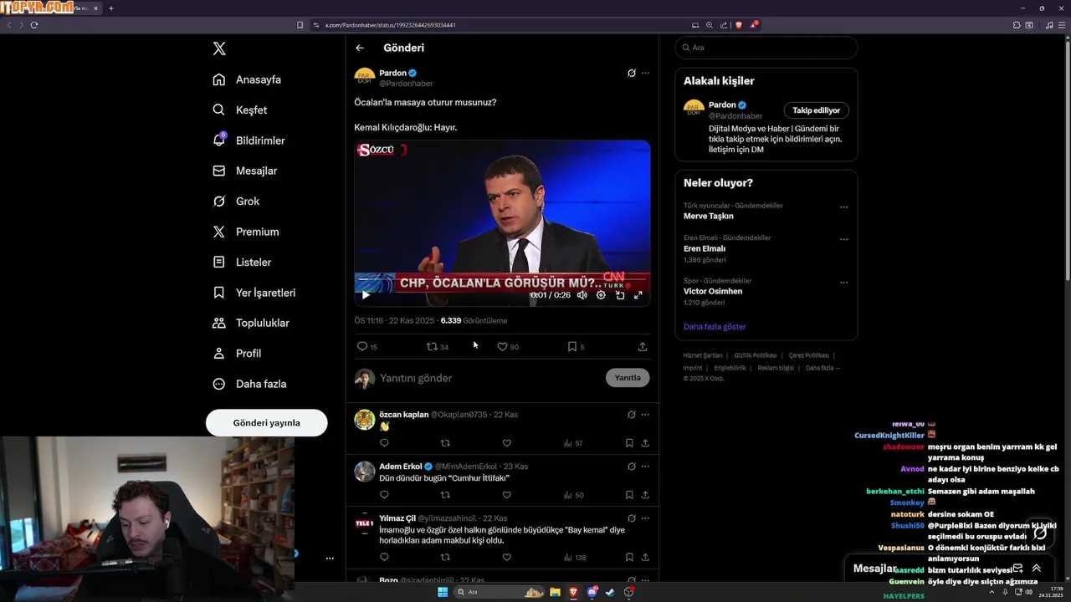1071x602 pixels.
Task: Click the address bar URL
Action: tap(390, 25)
